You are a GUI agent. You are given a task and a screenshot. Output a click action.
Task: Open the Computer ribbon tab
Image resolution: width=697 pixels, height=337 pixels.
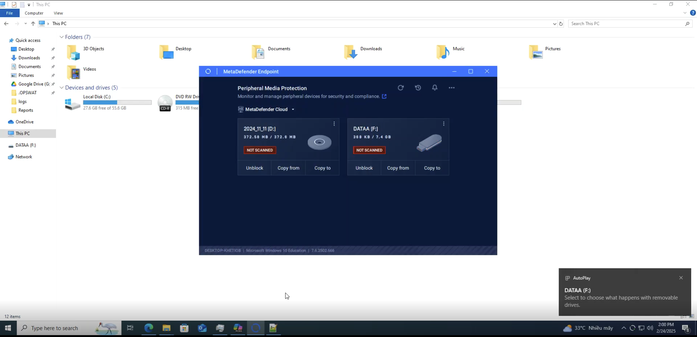[34, 13]
